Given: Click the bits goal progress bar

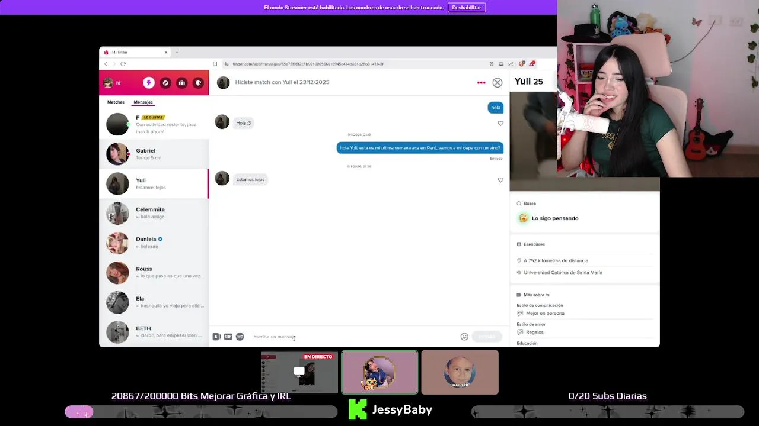Looking at the screenshot, I should [x=201, y=412].
